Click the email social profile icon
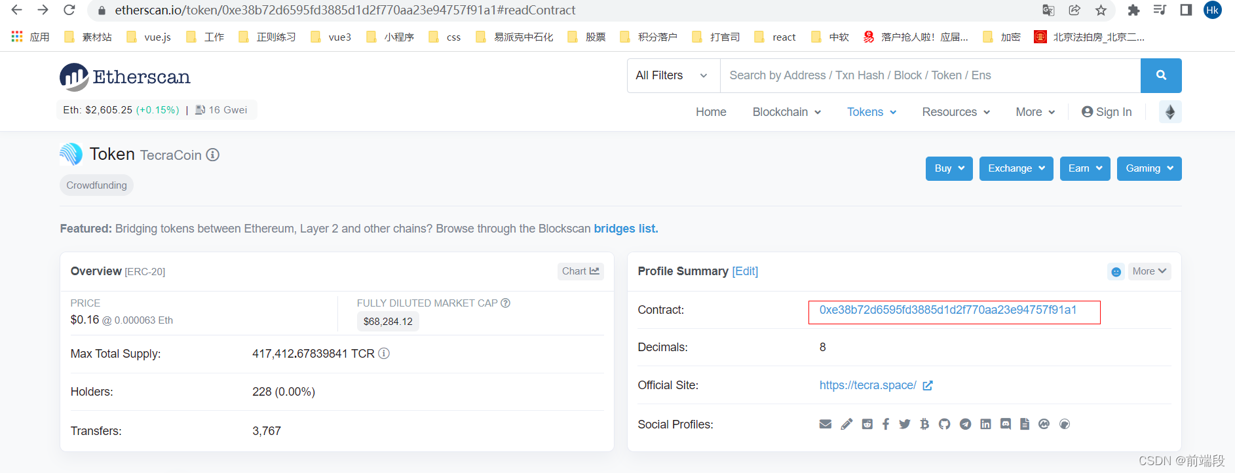 (x=826, y=424)
